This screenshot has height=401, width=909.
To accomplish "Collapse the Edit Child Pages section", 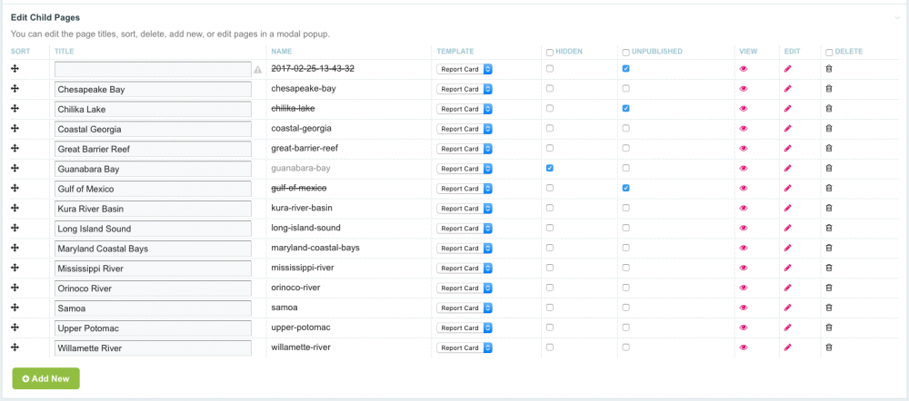I will click(x=896, y=17).
